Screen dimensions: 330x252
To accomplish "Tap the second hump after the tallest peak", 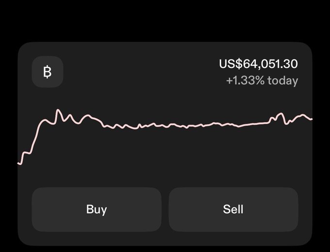I will pyautogui.click(x=70, y=115).
